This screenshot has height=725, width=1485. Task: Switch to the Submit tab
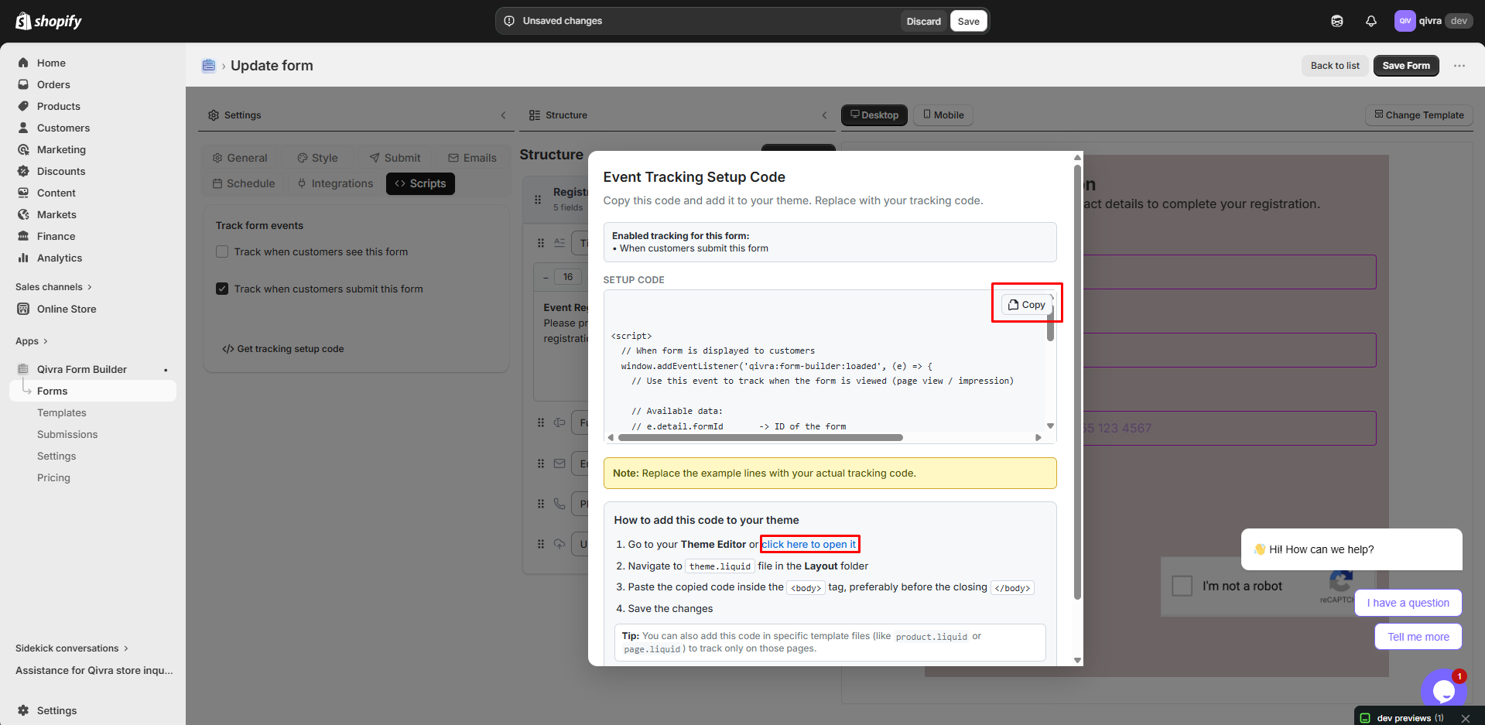(395, 158)
